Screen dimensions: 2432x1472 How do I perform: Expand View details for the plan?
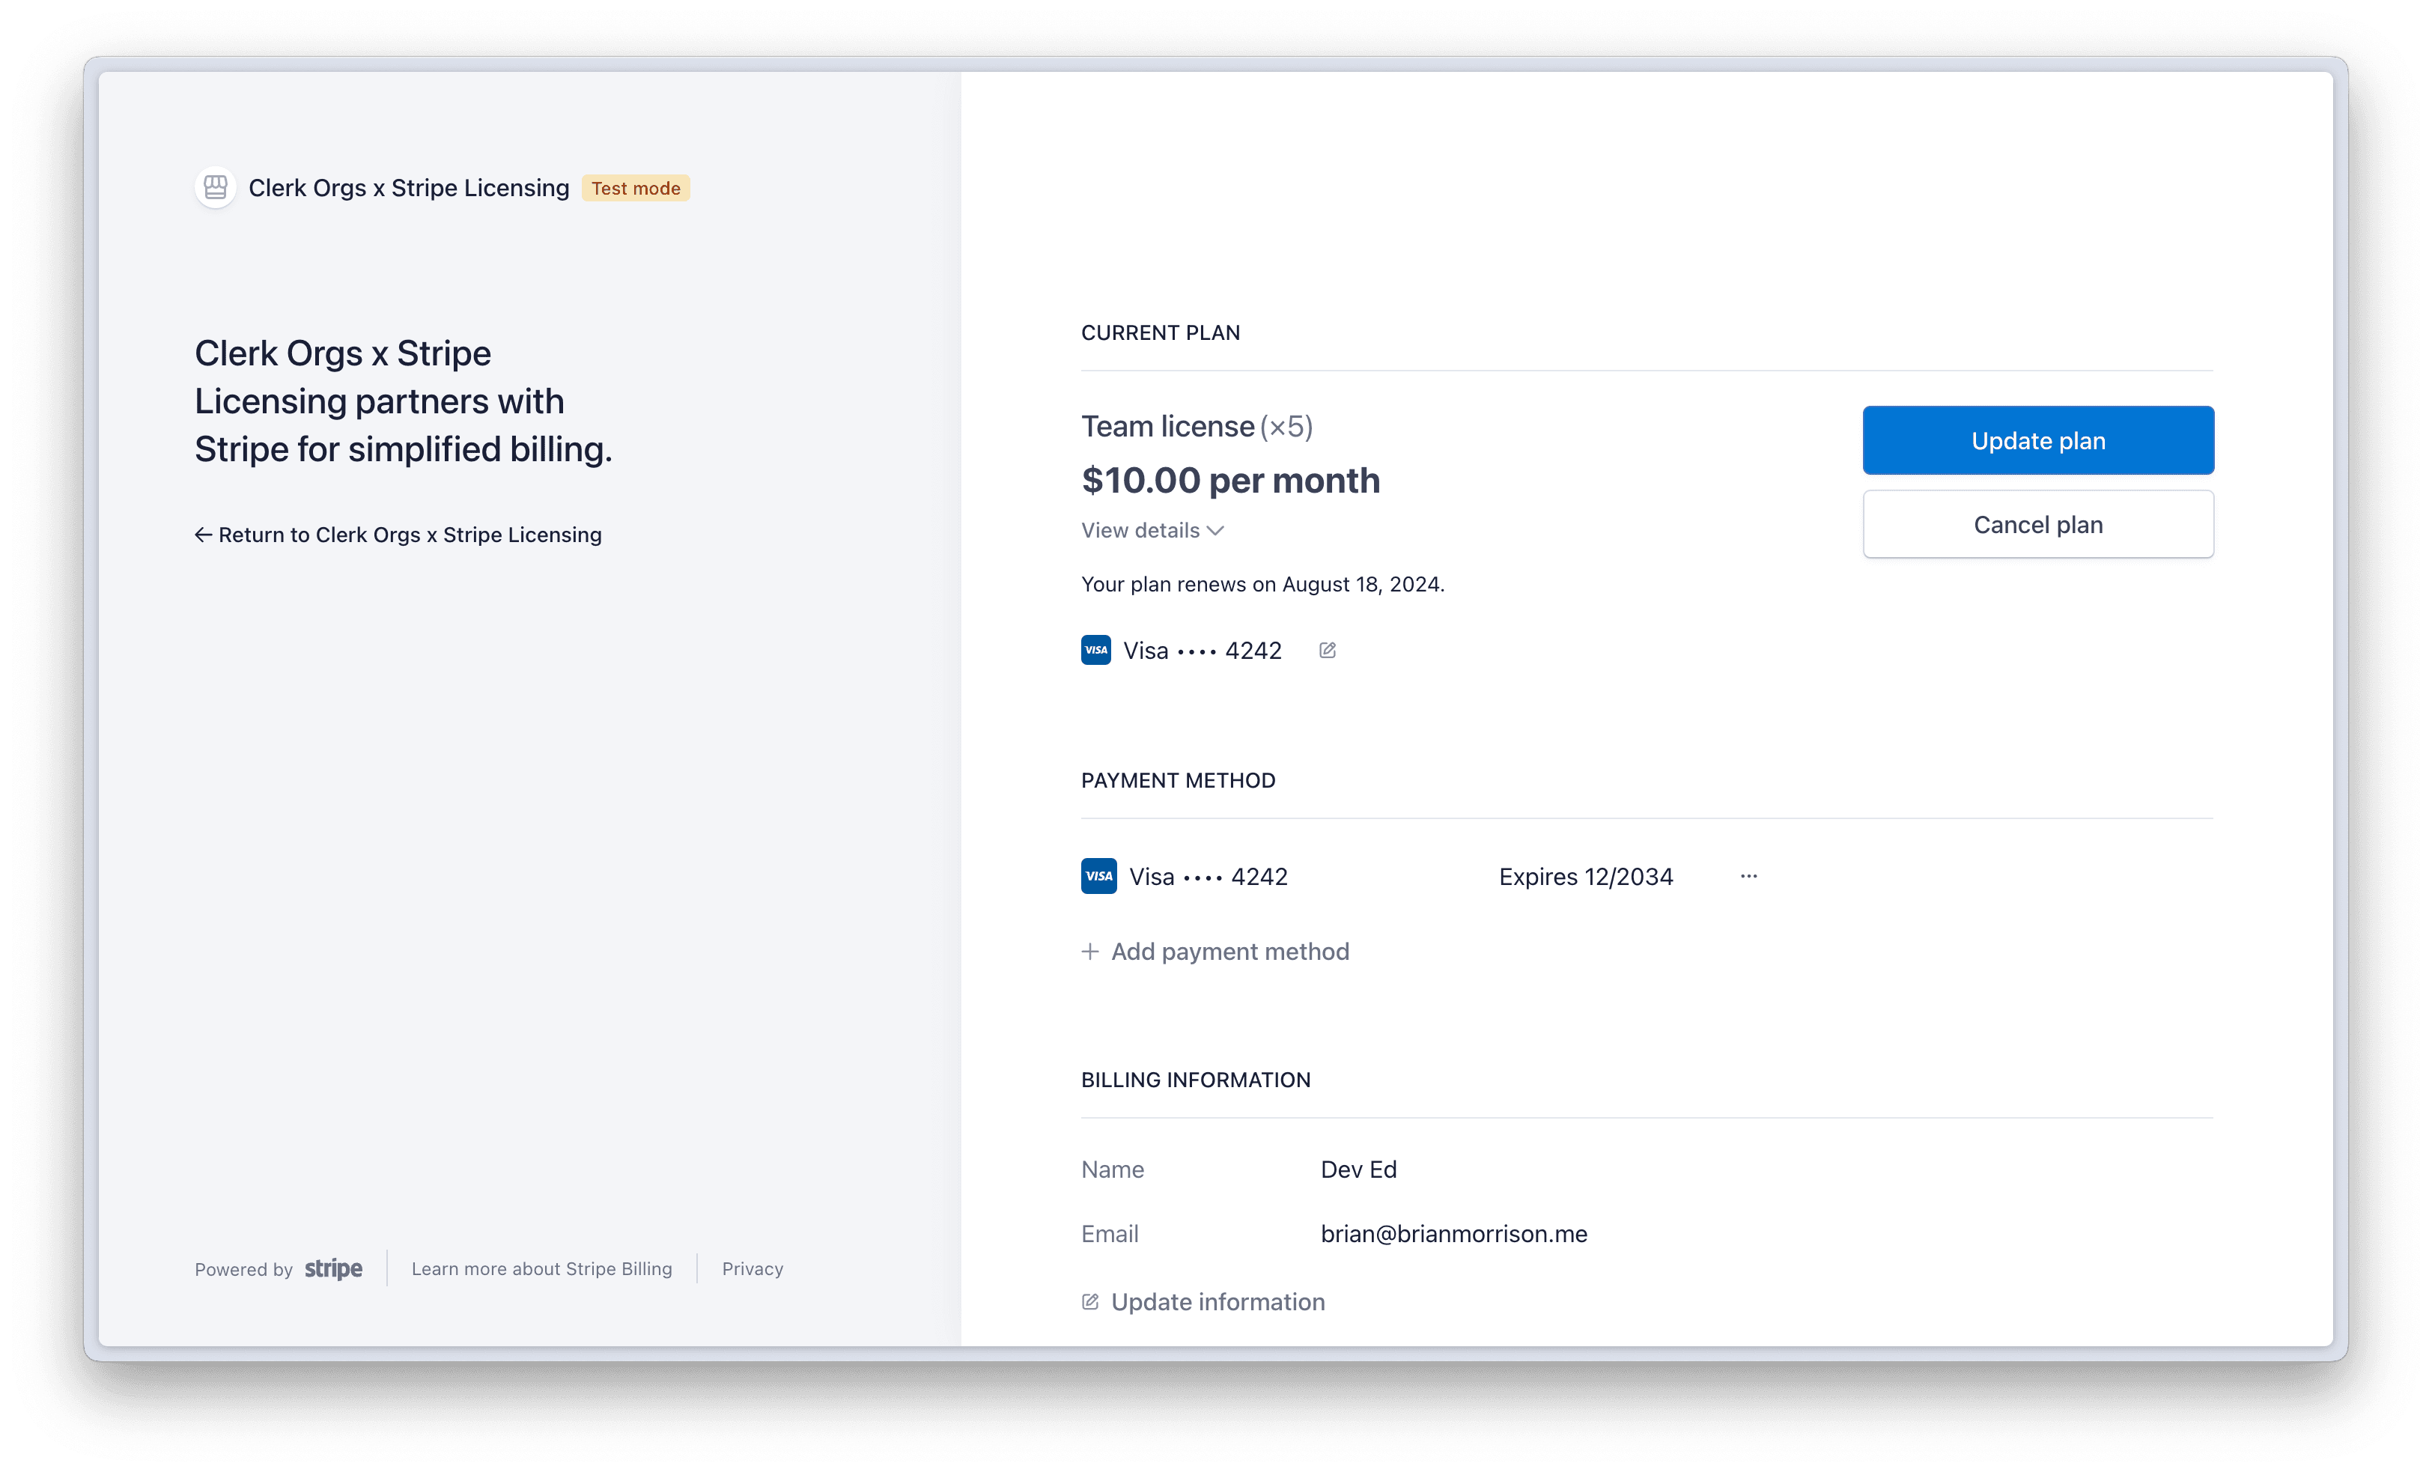pyautogui.click(x=1152, y=531)
